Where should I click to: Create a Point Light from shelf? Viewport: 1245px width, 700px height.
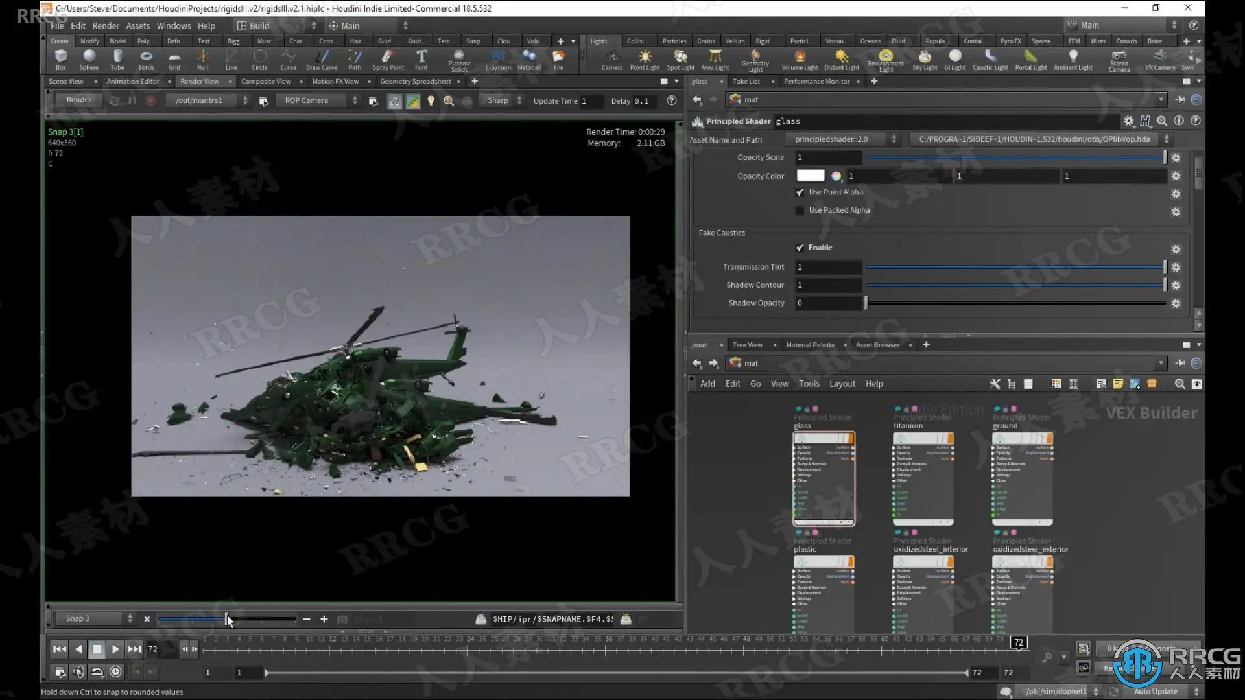tap(645, 58)
